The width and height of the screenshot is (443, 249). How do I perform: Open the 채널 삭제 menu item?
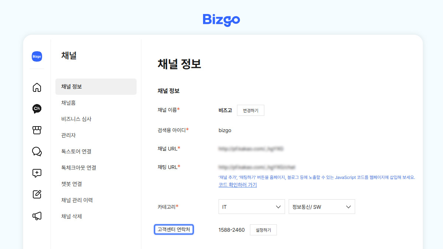72,216
